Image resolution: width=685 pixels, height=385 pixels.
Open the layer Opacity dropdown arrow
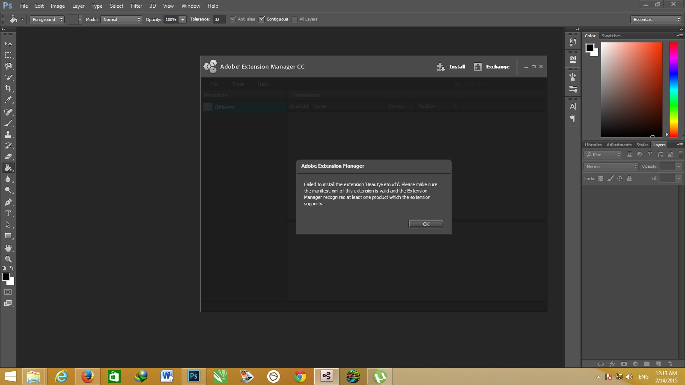pyautogui.click(x=679, y=166)
